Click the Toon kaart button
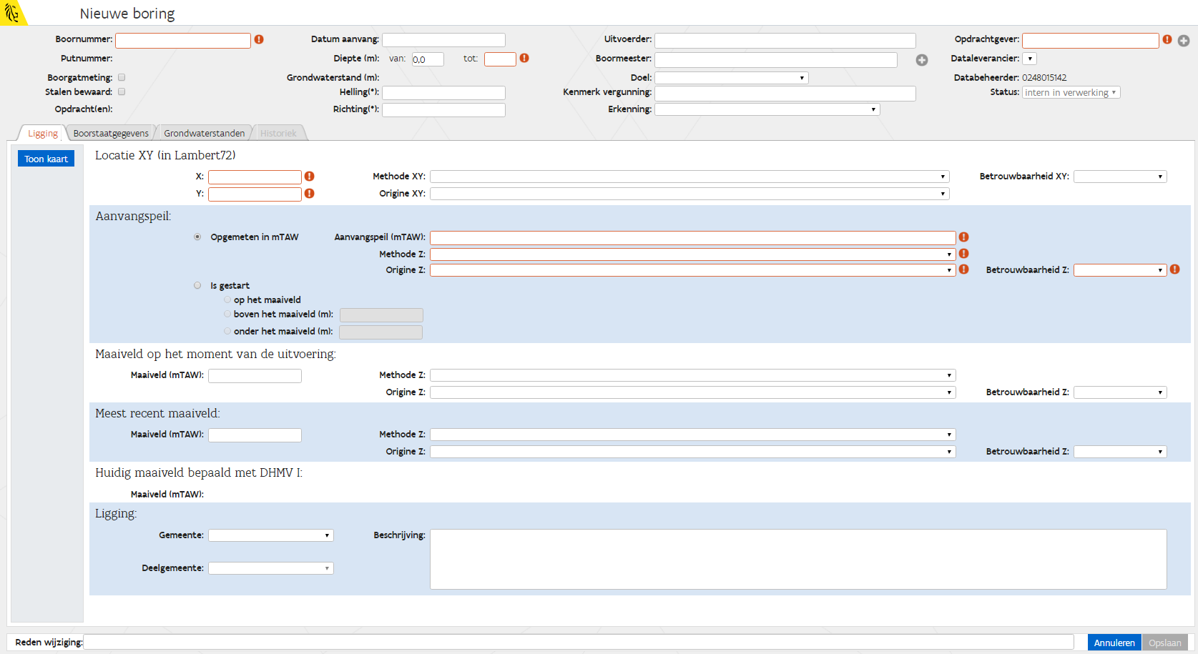 click(x=46, y=159)
